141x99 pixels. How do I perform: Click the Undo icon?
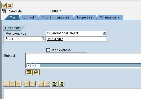pyautogui.click(x=27, y=84)
